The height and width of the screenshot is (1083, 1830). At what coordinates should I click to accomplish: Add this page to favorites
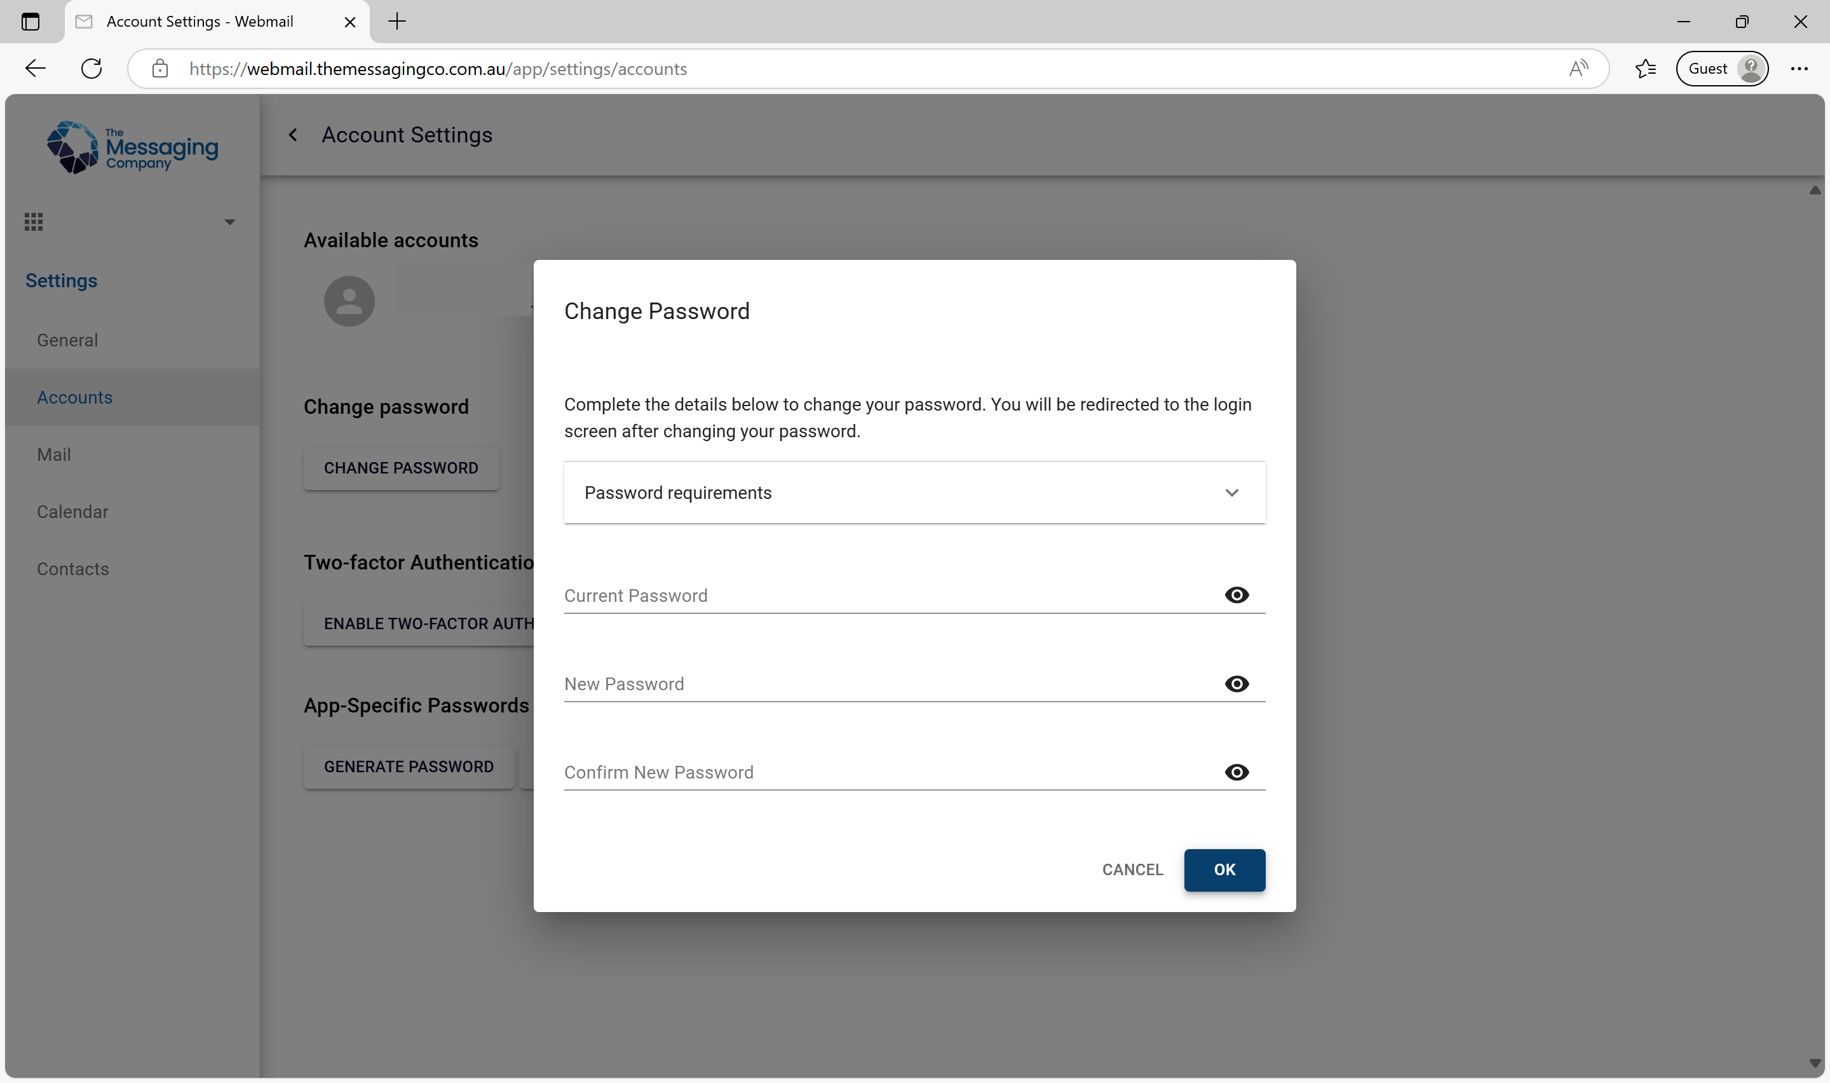tap(1646, 69)
